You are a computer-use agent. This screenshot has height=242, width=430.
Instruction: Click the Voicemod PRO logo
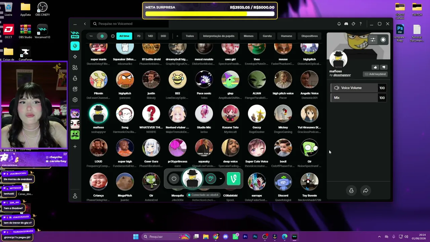click(x=75, y=35)
